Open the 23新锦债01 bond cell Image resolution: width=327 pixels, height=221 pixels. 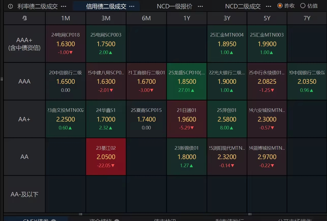coord(187,157)
